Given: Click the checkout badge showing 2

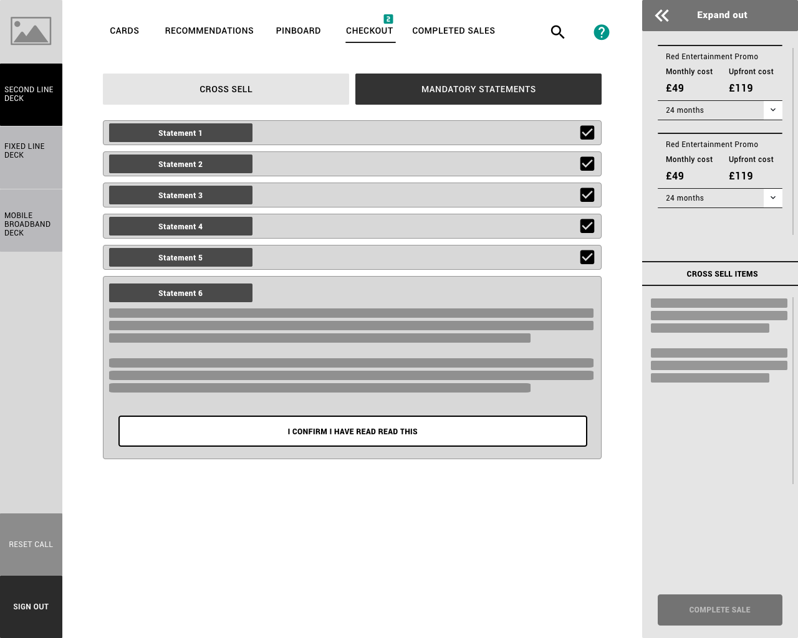Looking at the screenshot, I should point(388,19).
